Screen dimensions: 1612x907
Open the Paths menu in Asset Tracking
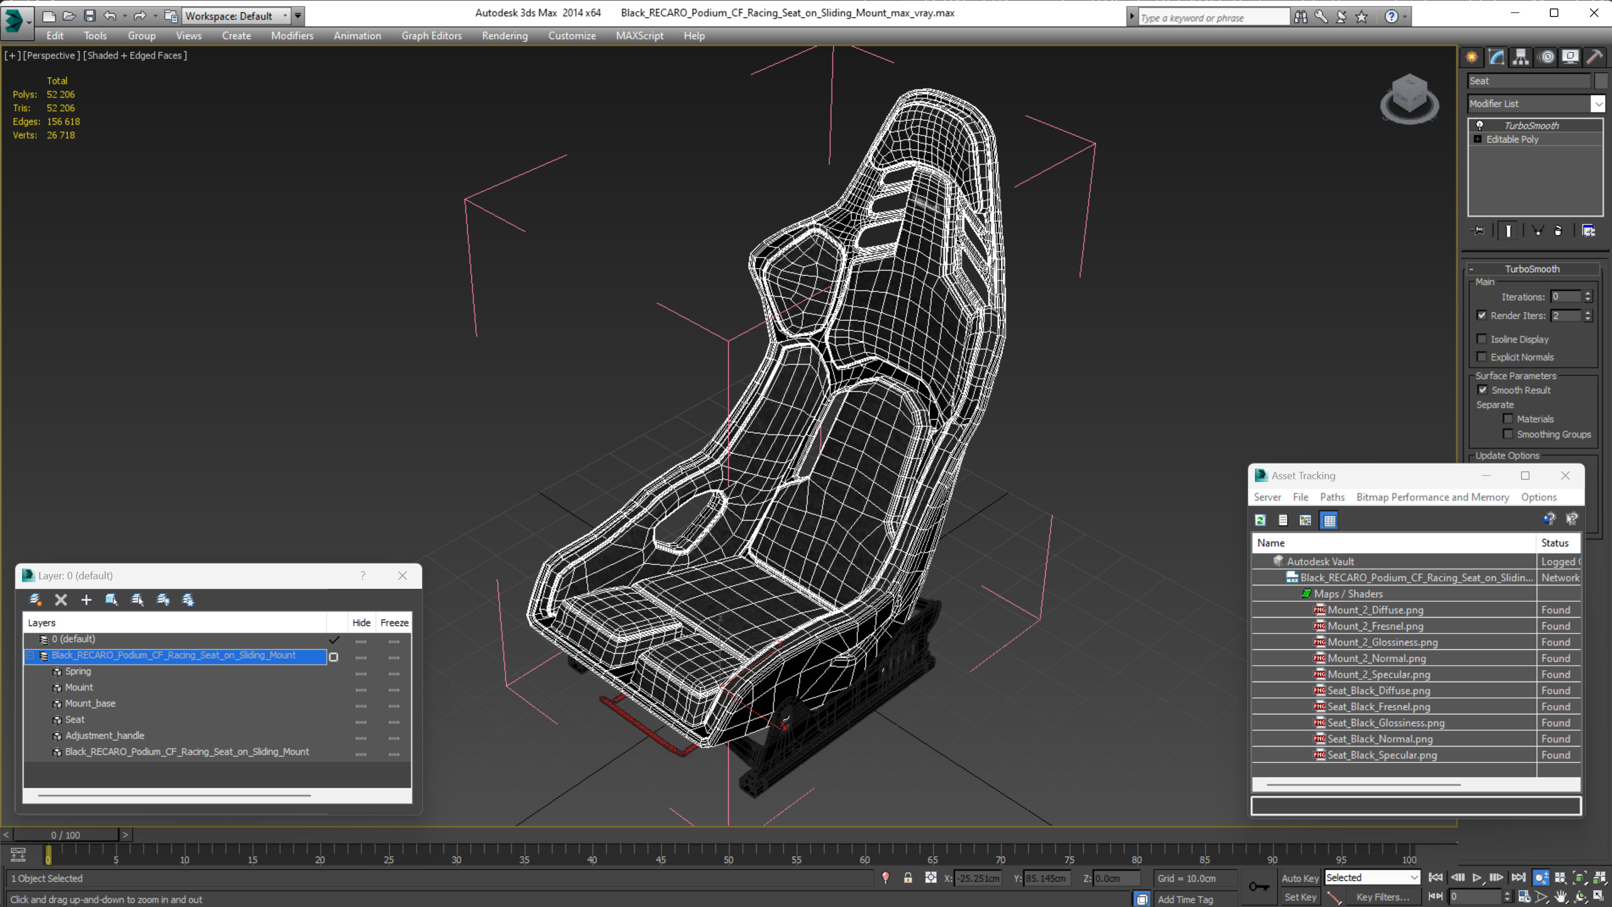point(1332,497)
